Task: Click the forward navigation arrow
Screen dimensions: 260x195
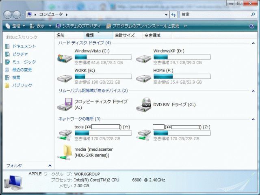Action: tap(17, 15)
